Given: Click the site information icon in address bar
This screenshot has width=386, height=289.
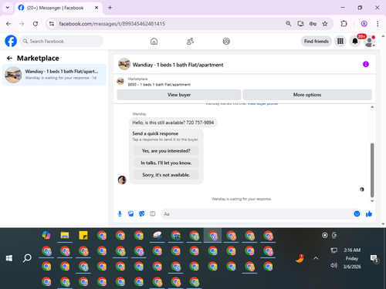Looking at the screenshot, I should (52, 24).
